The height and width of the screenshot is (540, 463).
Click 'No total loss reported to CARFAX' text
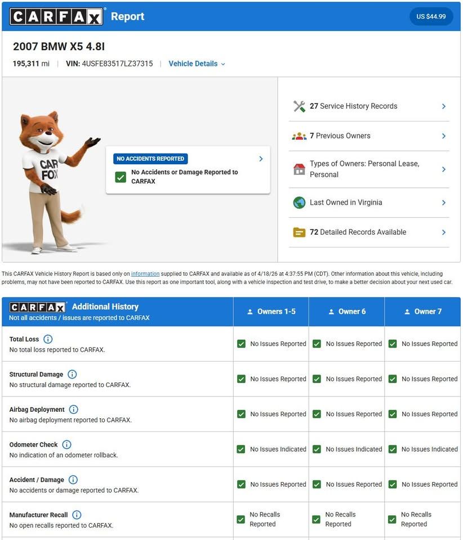click(57, 349)
